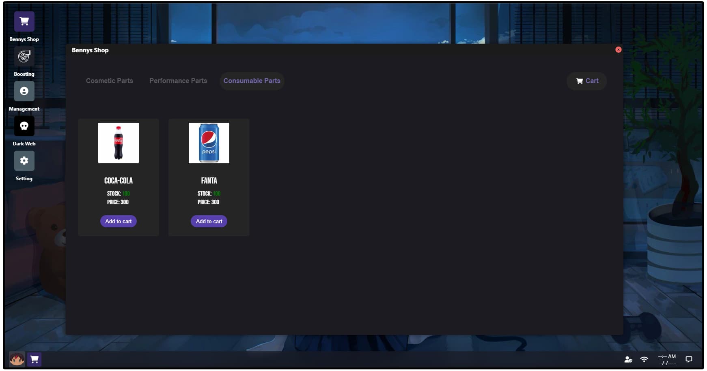This screenshot has height=371, width=707.
Task: Click the Bennys Shop window title
Action: 90,50
